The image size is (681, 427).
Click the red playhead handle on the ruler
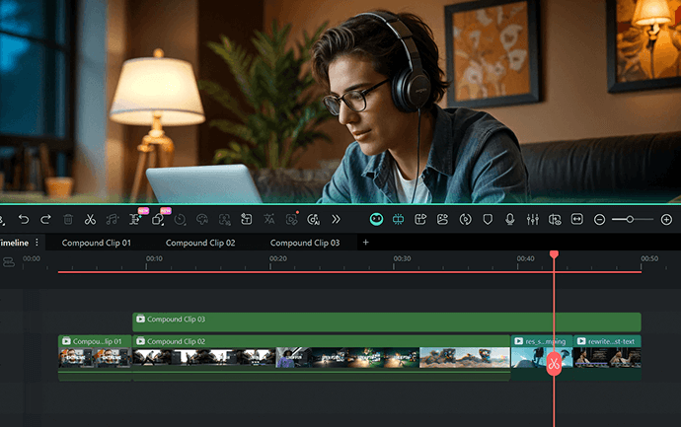[554, 254]
